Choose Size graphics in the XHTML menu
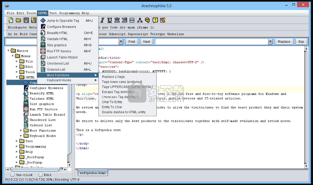Screen dimensions: 313x185 (x=68, y=45)
